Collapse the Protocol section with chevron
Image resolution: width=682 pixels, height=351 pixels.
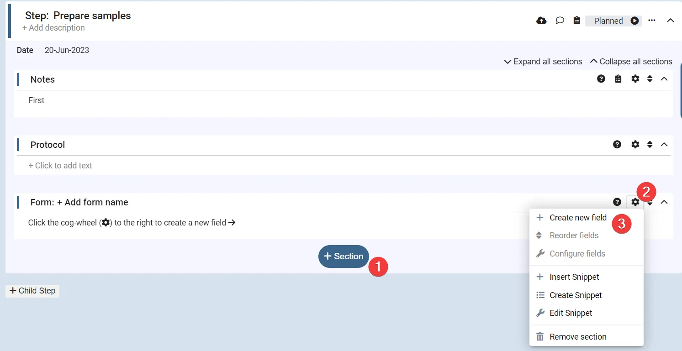664,145
